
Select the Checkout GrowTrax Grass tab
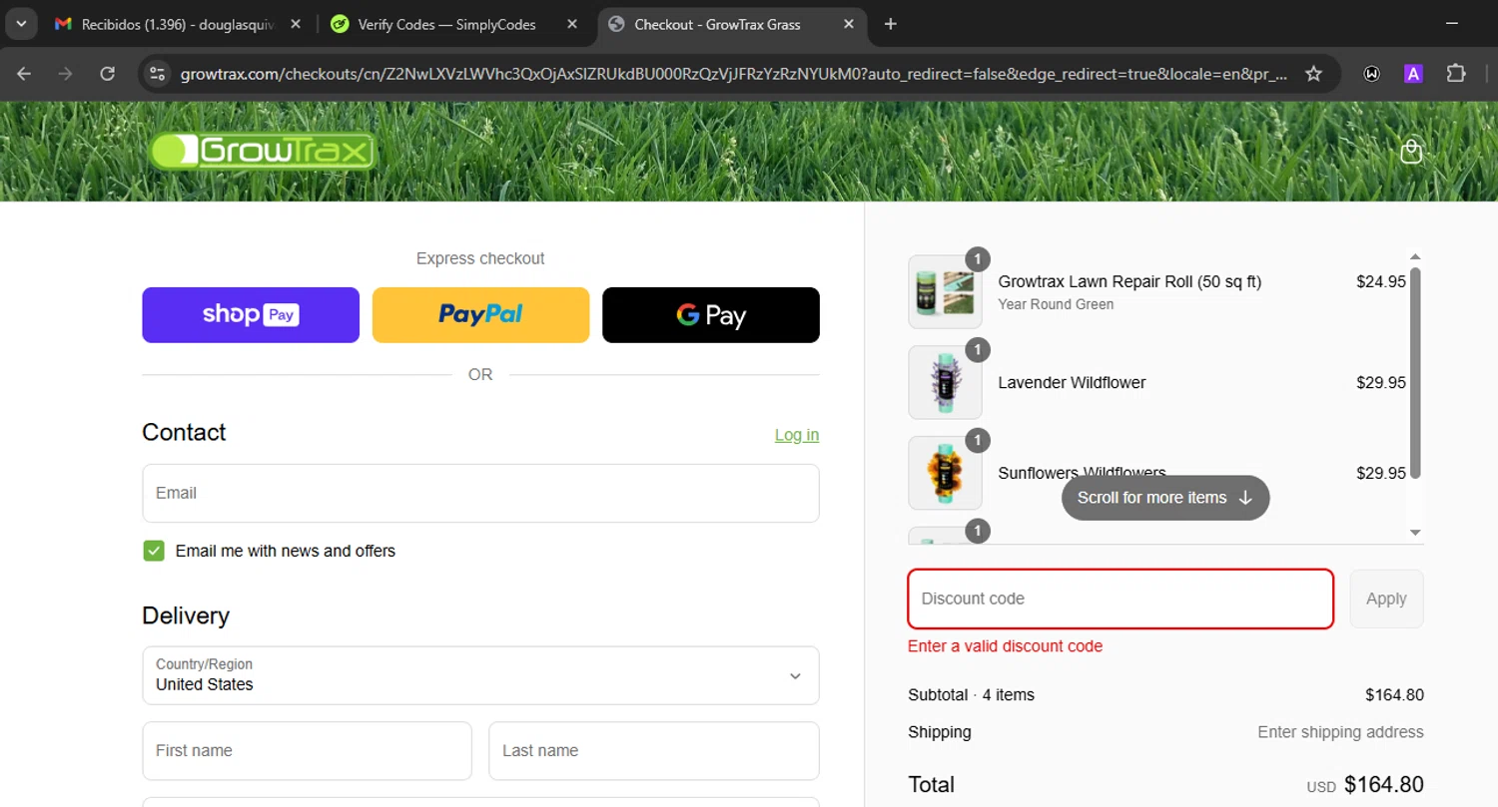(732, 24)
